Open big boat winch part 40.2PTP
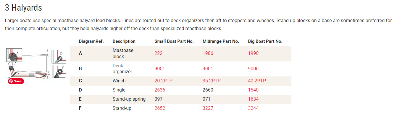The height and width of the screenshot is (124, 397). [257, 81]
